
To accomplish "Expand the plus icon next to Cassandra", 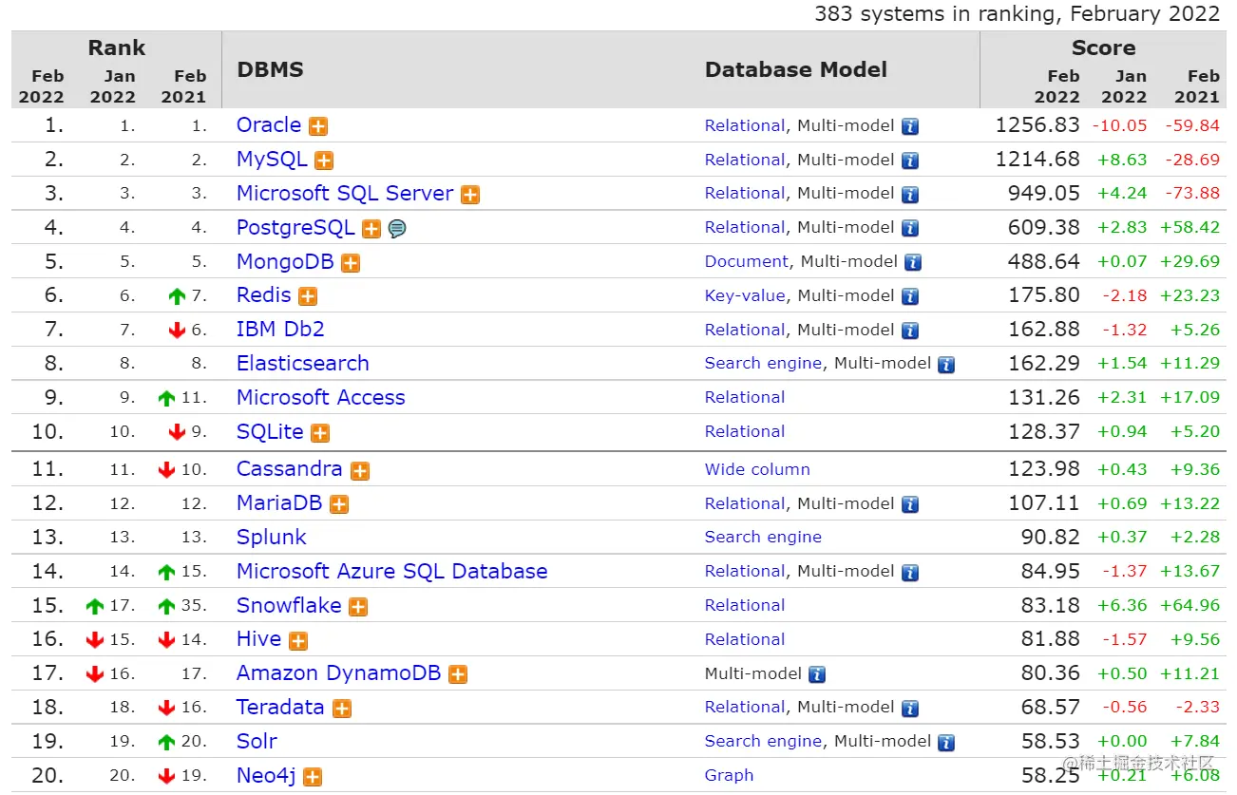I will [x=360, y=470].
